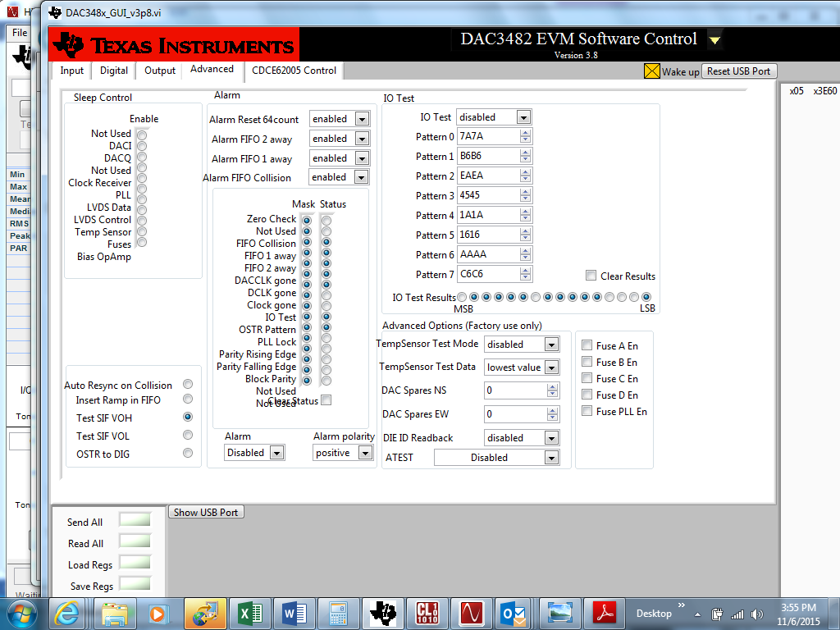Switch to Texas Instruments app in taskbar

coord(383,614)
